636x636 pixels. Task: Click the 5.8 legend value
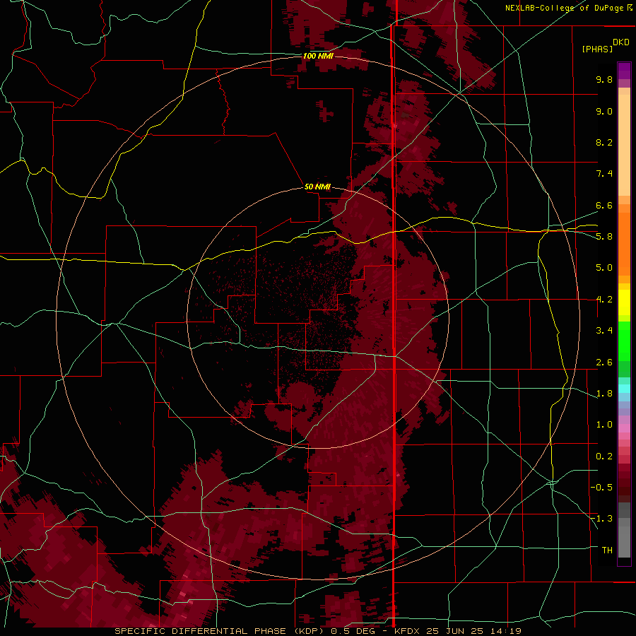click(604, 237)
